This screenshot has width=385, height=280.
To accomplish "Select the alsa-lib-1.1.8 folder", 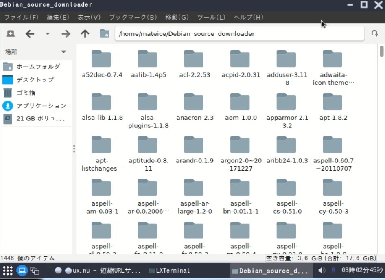I will click(x=102, y=107).
